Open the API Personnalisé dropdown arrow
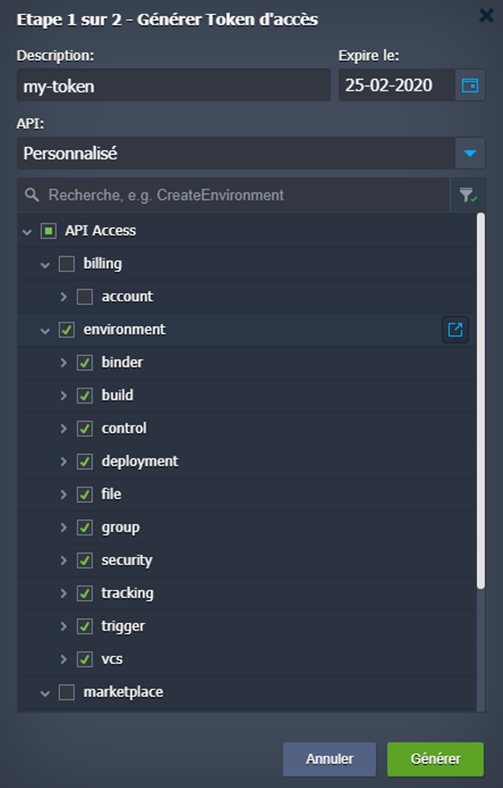This screenshot has height=788, width=503. click(470, 153)
